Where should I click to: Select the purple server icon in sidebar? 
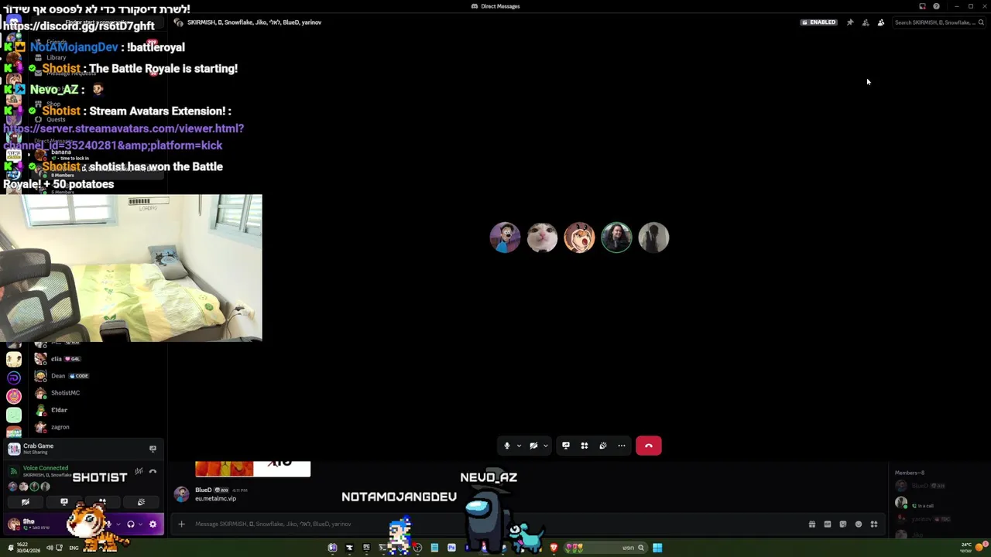point(14,378)
